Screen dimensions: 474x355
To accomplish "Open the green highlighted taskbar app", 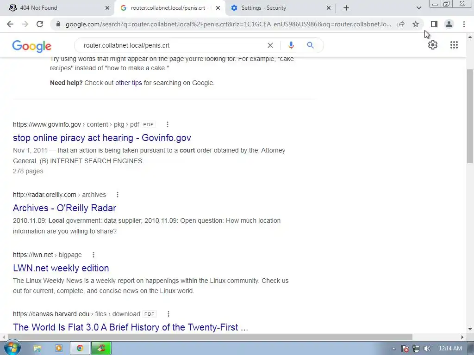I will (x=101, y=349).
